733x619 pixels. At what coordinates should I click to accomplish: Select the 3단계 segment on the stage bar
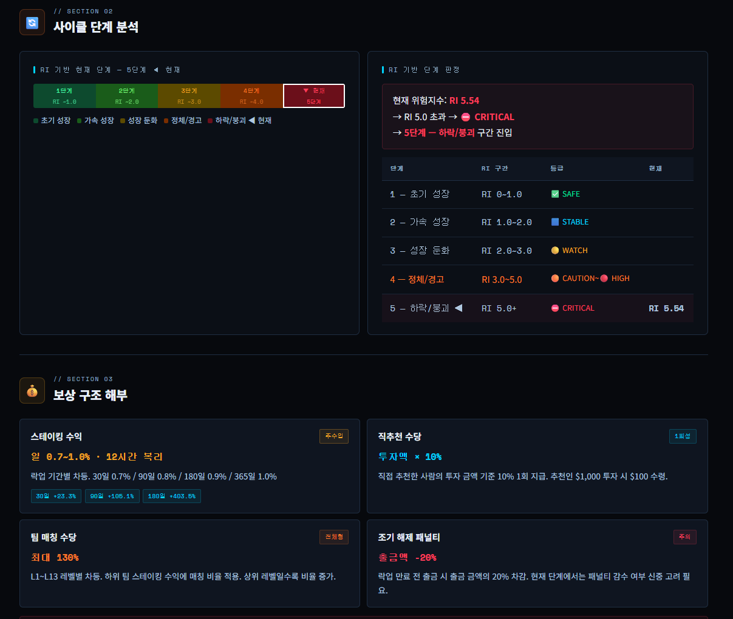pos(189,96)
